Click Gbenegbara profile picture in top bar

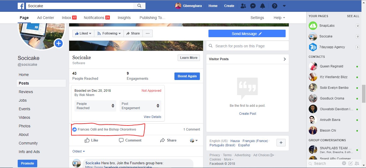(x=178, y=6)
